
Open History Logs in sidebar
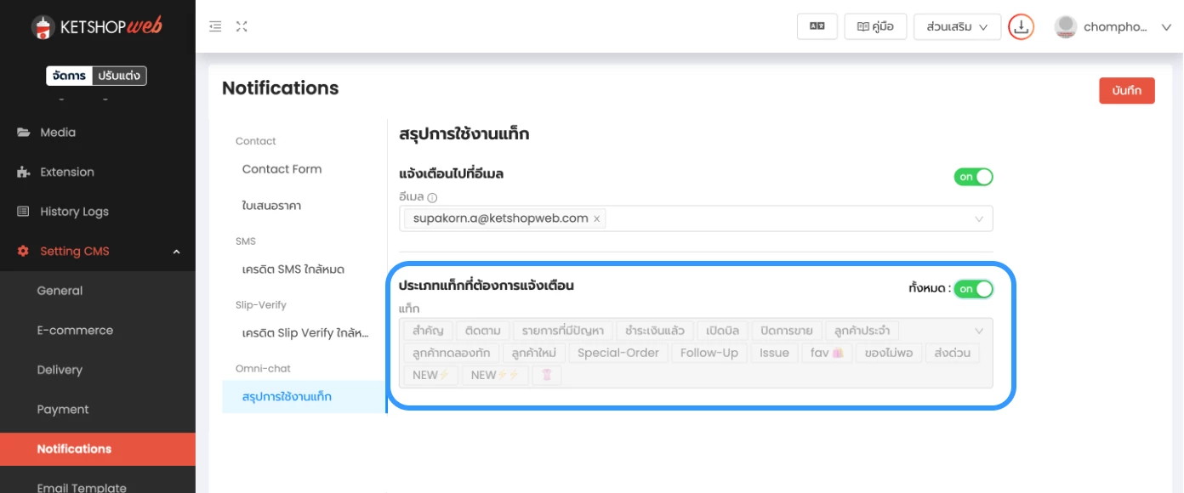74,212
